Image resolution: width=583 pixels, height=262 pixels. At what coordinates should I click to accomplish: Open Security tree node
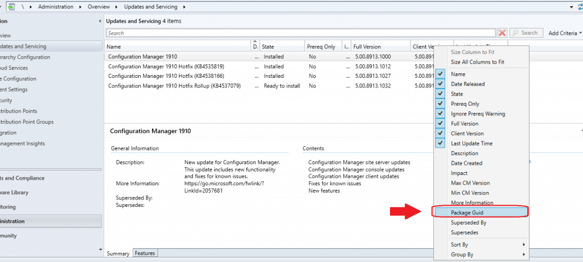tap(6, 100)
